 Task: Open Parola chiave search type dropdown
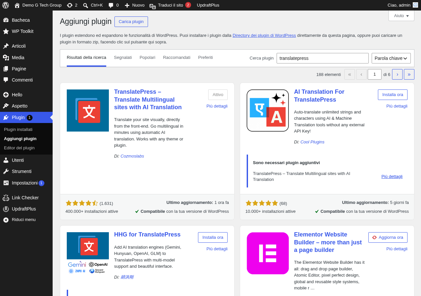[x=391, y=58]
